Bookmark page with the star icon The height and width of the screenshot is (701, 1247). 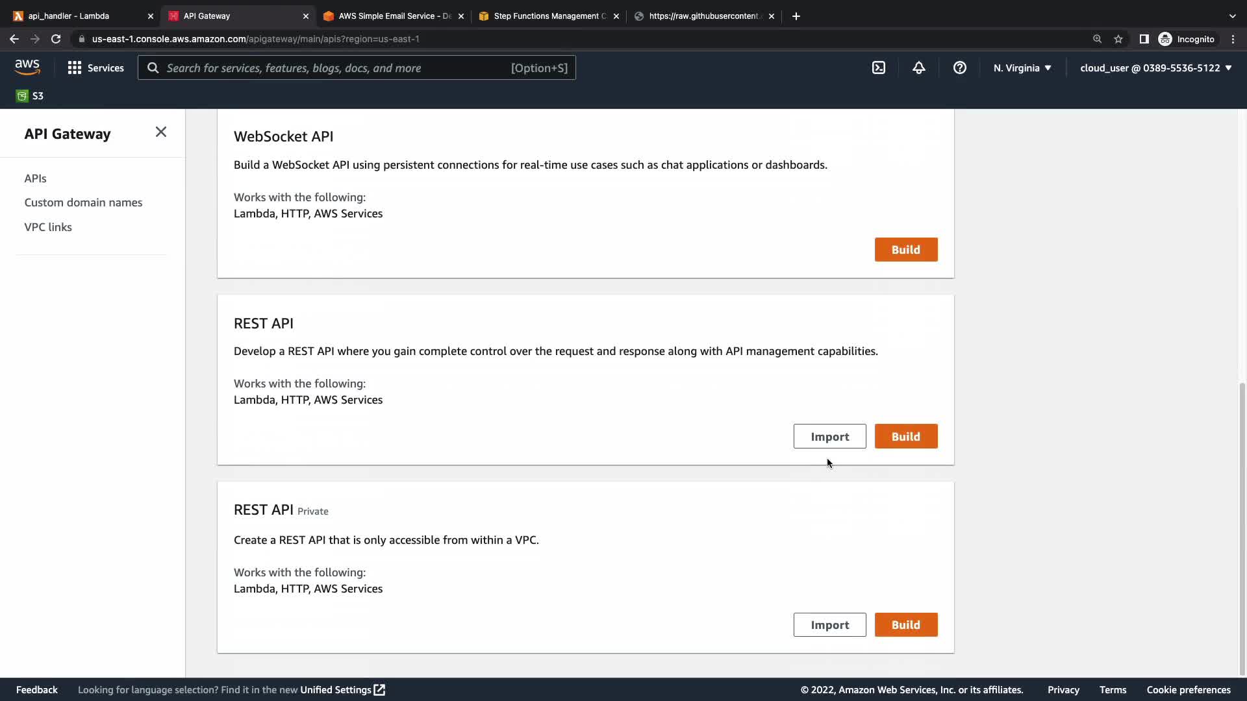pyautogui.click(x=1118, y=39)
